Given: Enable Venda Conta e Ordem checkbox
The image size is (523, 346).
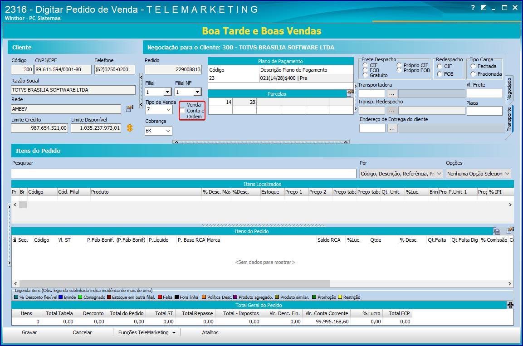Looking at the screenshot, I should 182,111.
